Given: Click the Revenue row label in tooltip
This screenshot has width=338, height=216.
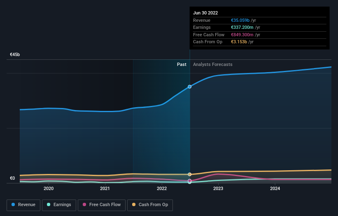Looking at the screenshot, I should [x=202, y=20].
